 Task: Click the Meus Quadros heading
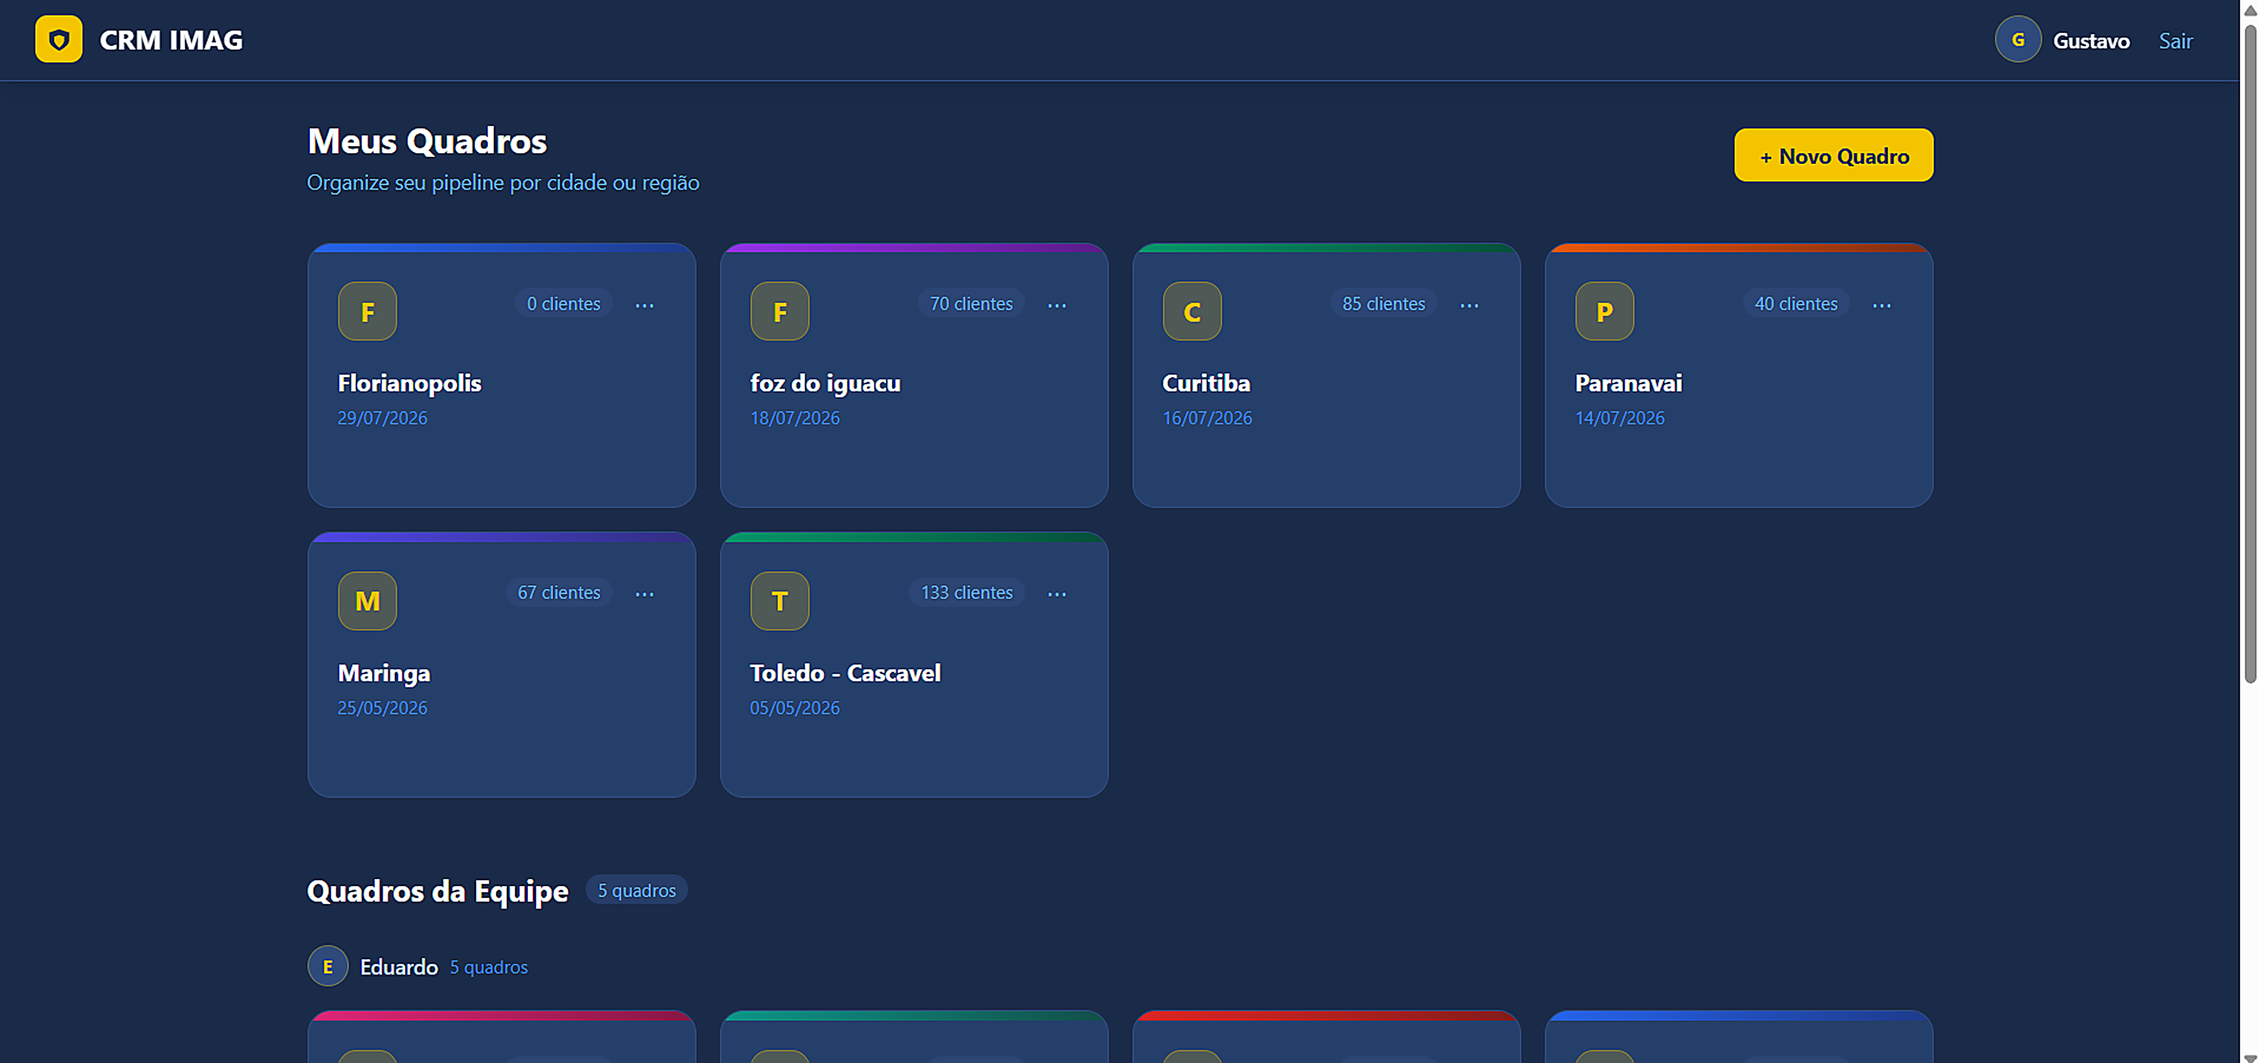427,141
